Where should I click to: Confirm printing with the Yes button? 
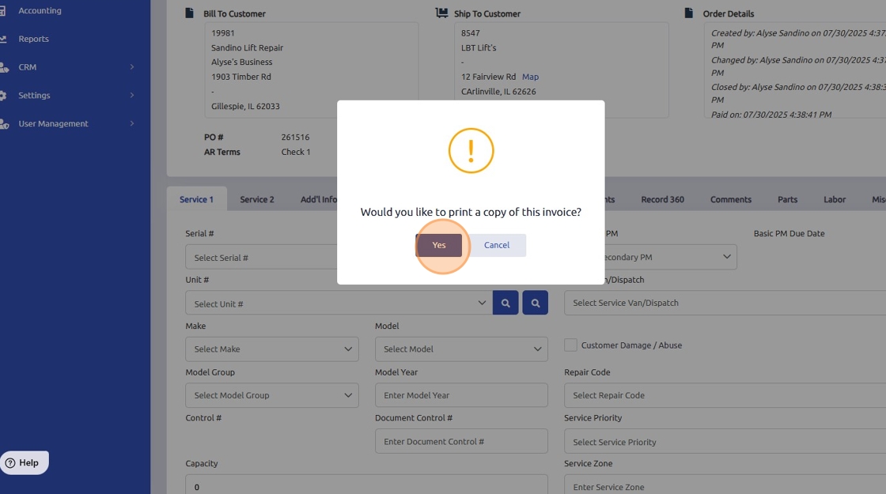pos(438,245)
